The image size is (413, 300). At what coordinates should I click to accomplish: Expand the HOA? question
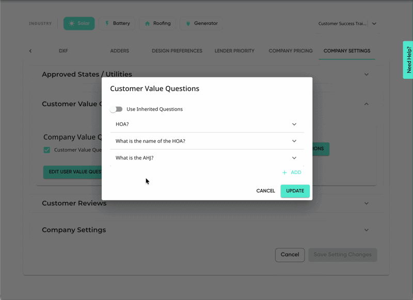(x=294, y=124)
